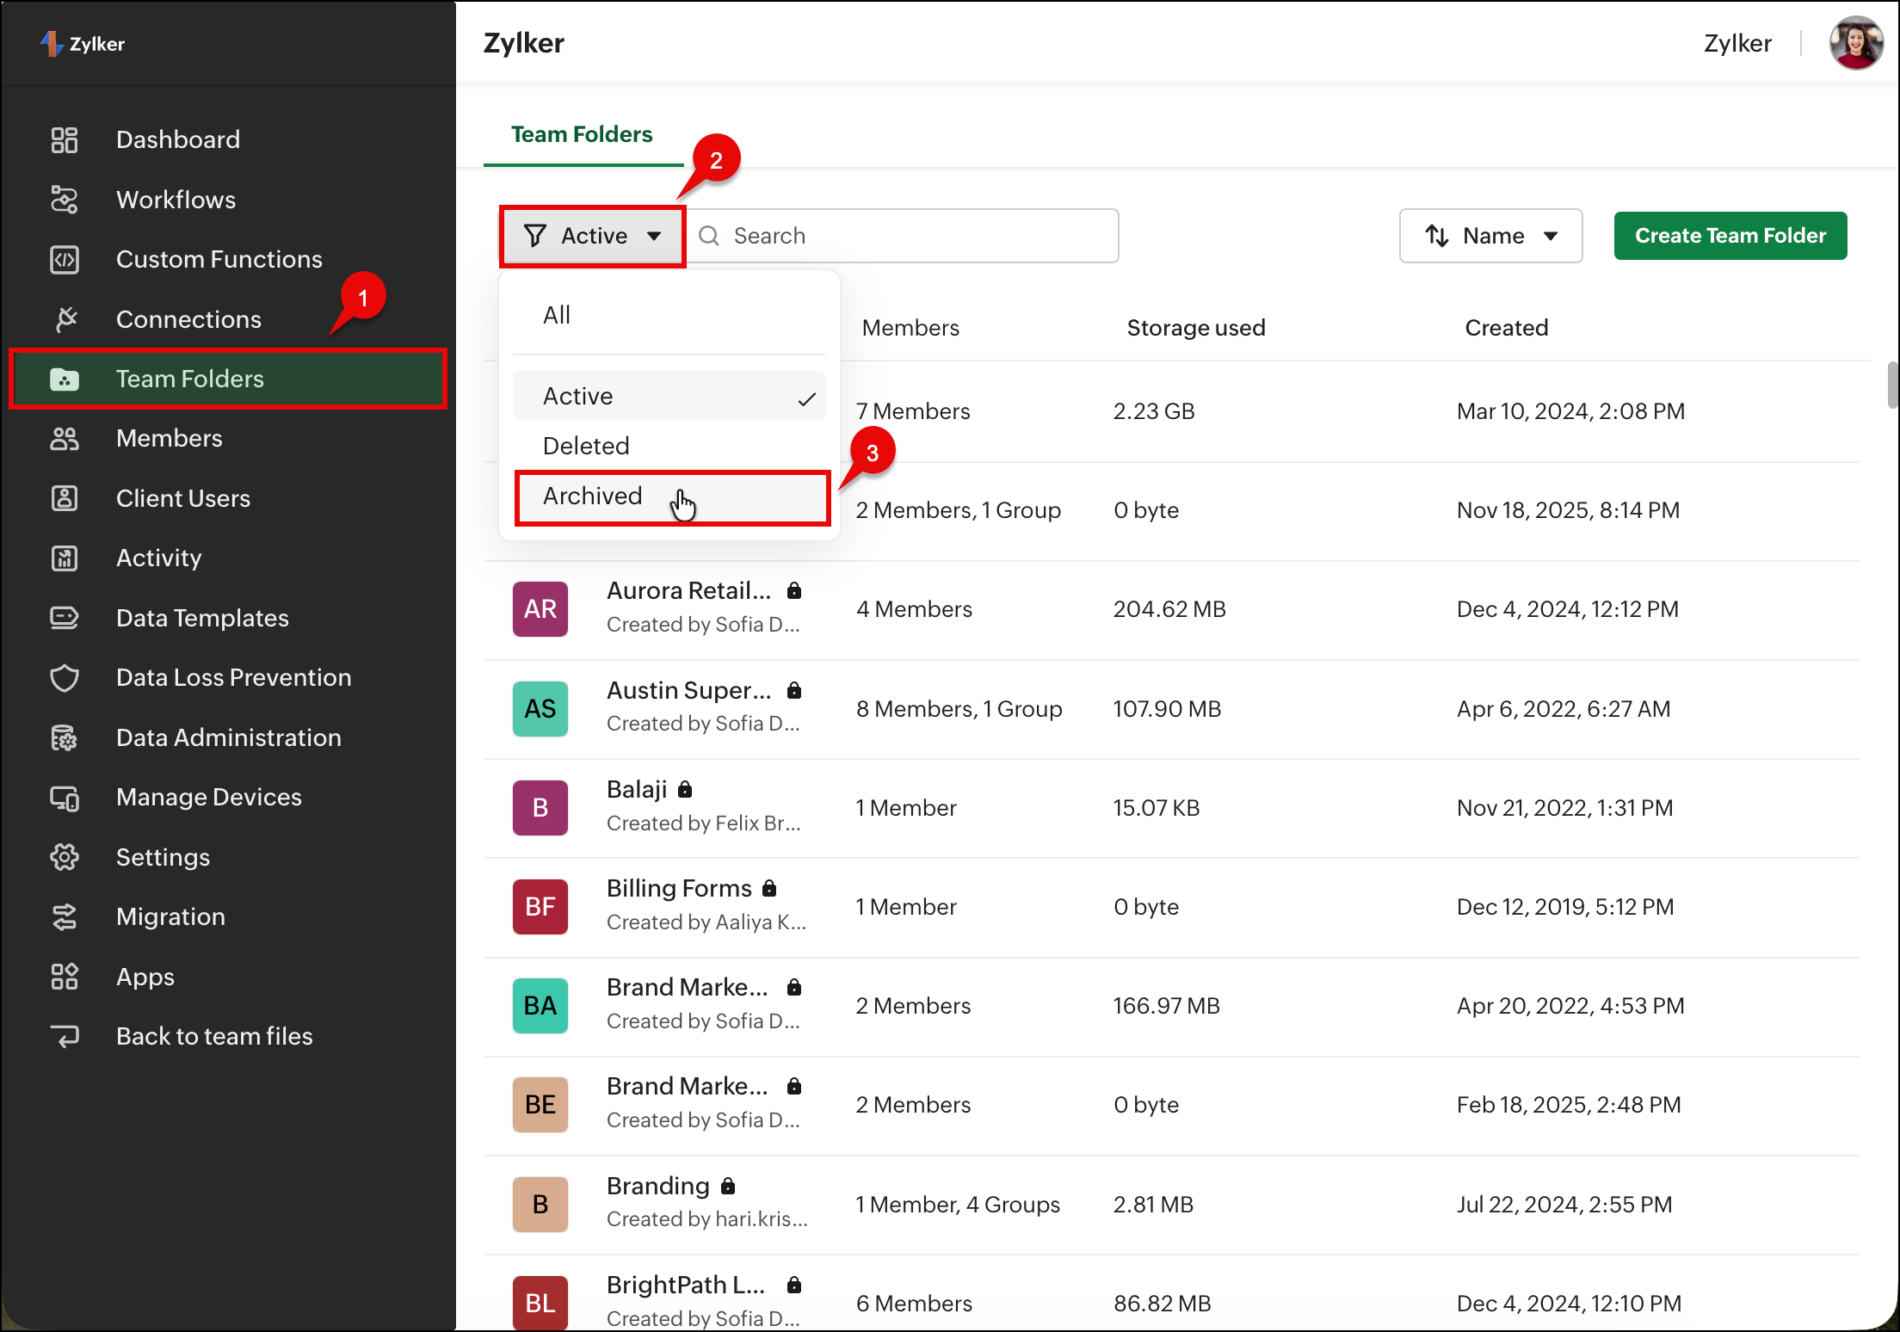Choose Deleted in the filter list
Image resolution: width=1900 pixels, height=1332 pixels.
point(586,446)
